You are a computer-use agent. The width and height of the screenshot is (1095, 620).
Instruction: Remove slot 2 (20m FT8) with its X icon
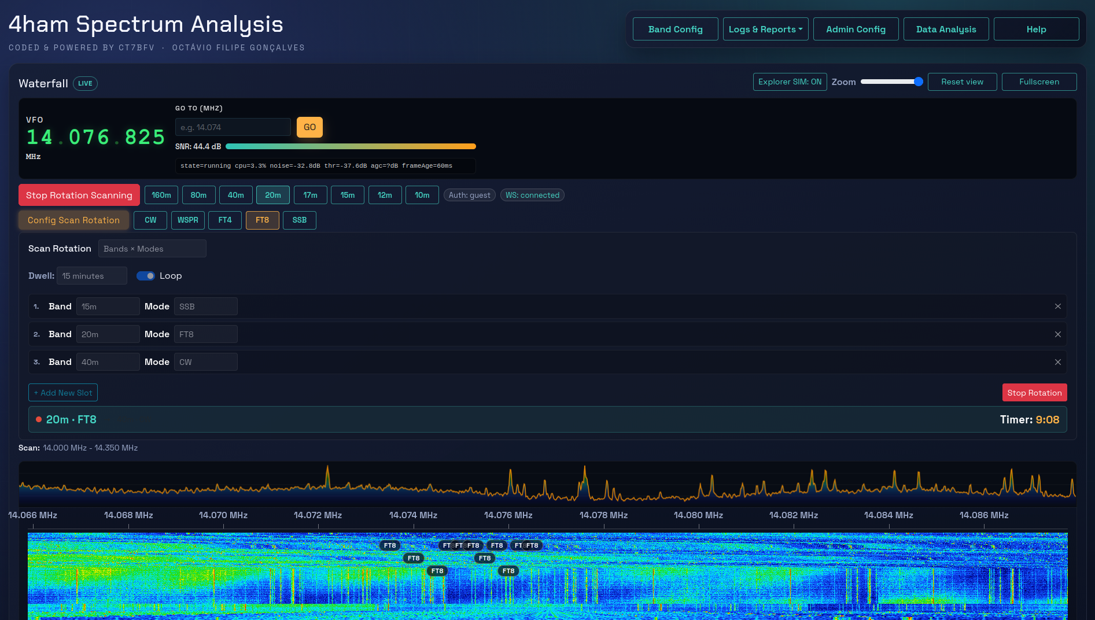(1057, 334)
